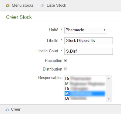Open the Menu stocks link
Viewport: 121px width, 114px height.
23,5
